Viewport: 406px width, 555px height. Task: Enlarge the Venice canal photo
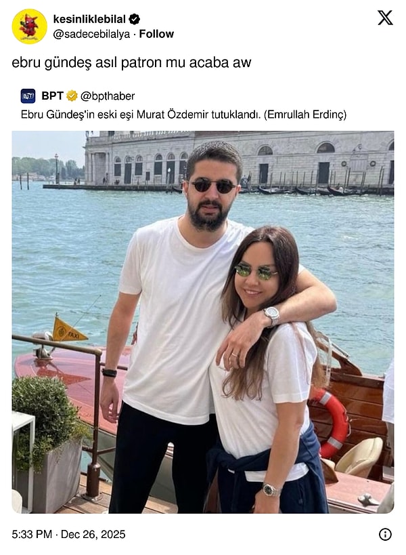coord(203,322)
